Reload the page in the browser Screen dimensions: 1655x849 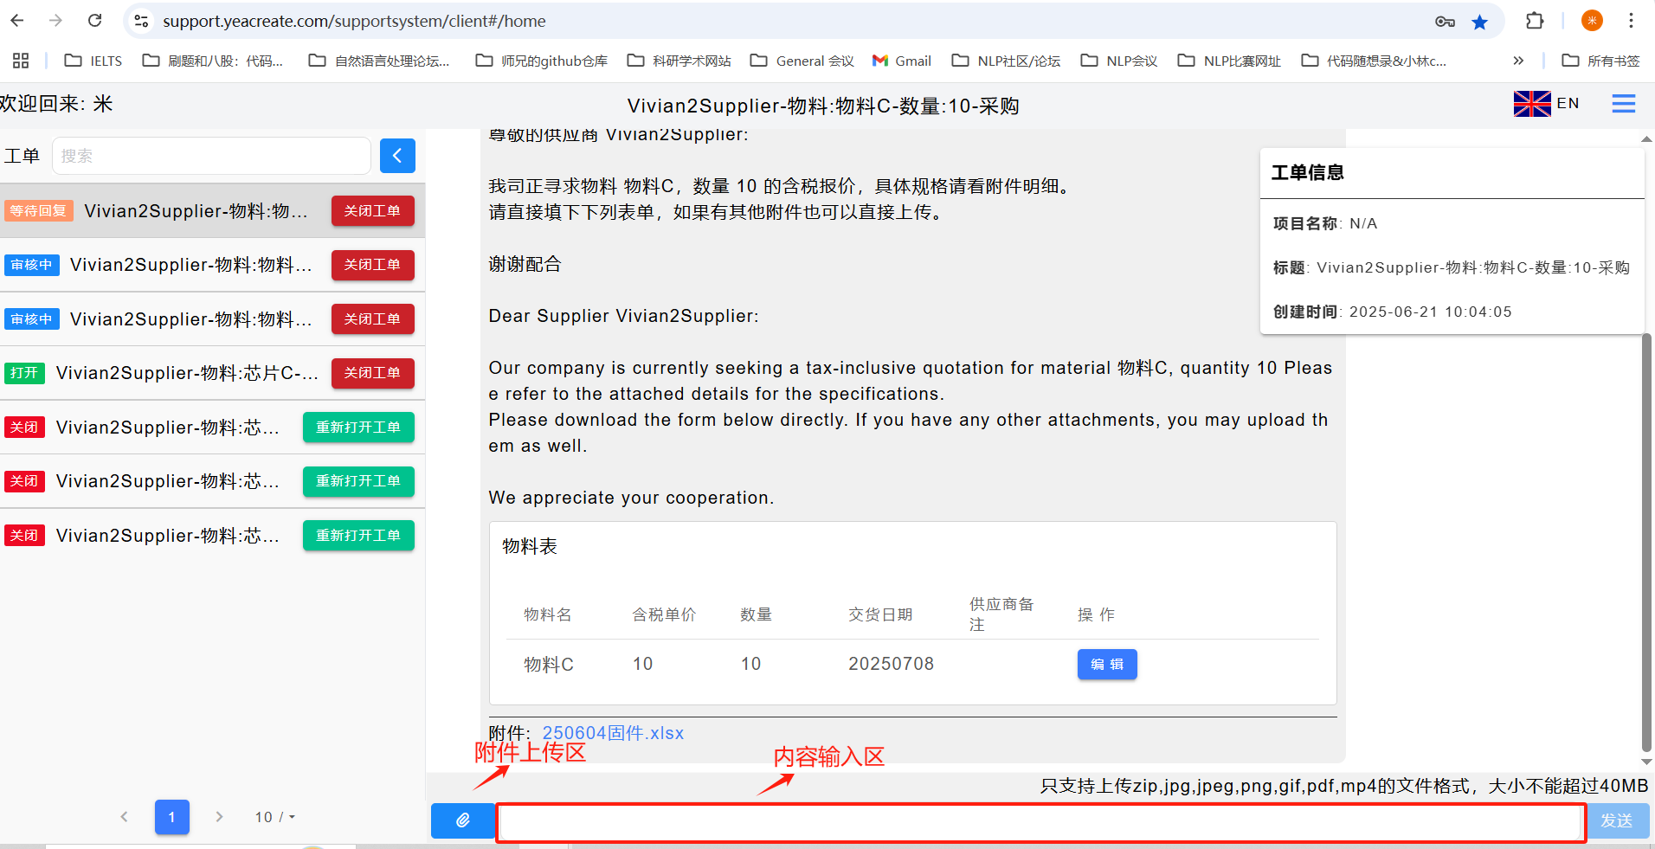(x=95, y=21)
